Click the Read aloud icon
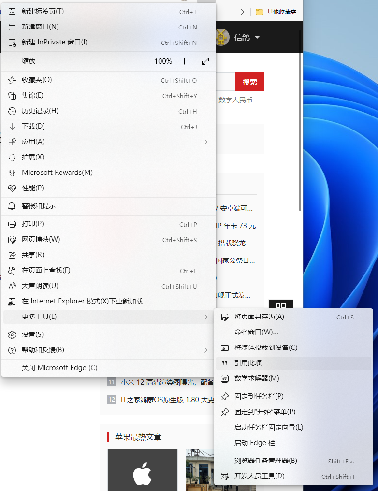 [x=12, y=286]
